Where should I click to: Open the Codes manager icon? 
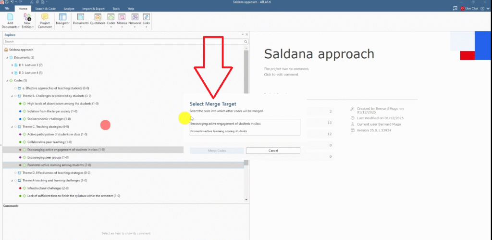click(x=111, y=18)
